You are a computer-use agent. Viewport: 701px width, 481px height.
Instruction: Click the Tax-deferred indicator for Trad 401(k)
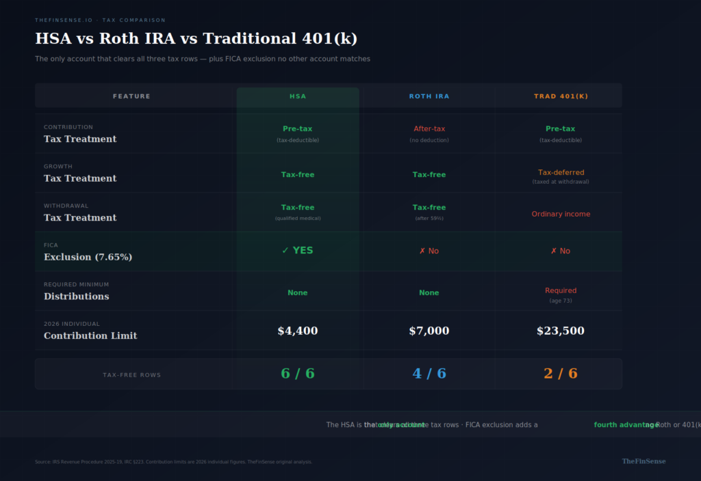coord(561,172)
